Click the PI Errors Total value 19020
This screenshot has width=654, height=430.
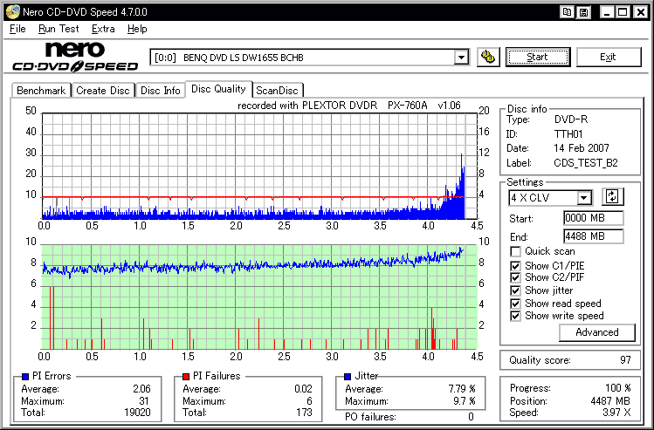[135, 413]
